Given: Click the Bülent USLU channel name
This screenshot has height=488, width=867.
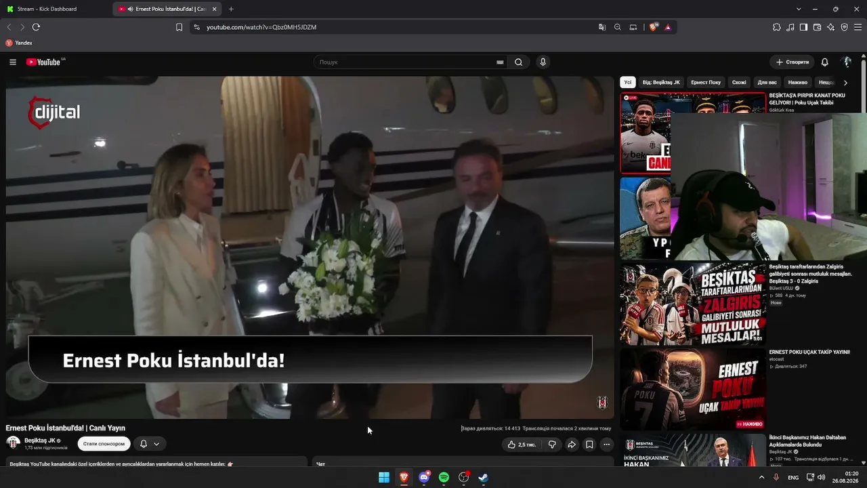Looking at the screenshot, I should coord(781,288).
